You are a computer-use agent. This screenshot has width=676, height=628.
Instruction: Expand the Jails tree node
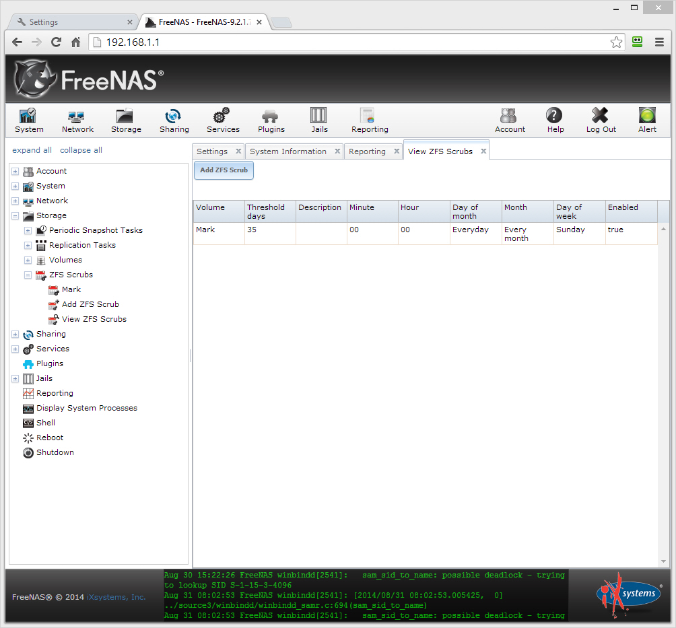(15, 379)
